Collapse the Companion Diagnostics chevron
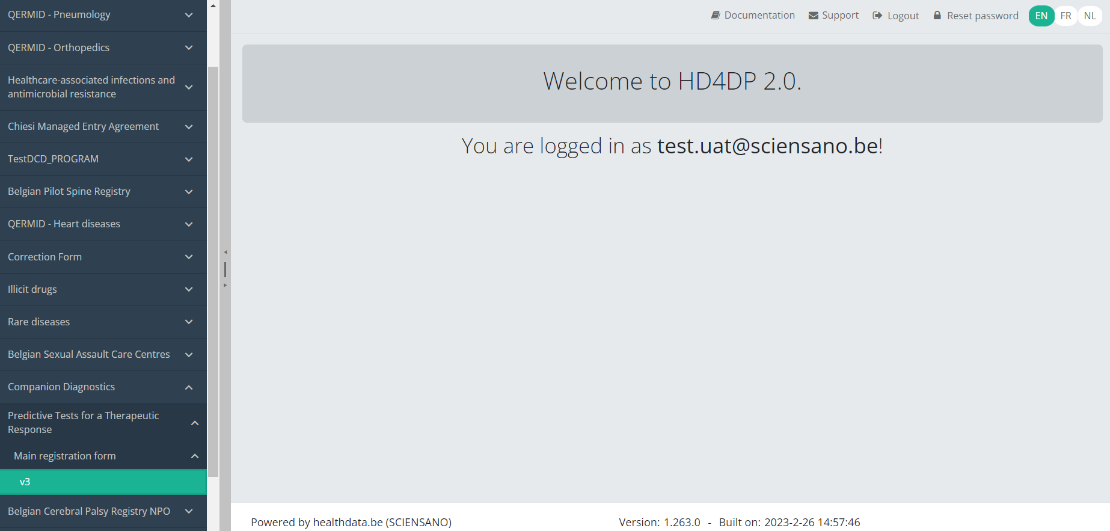The width and height of the screenshot is (1110, 531). point(189,387)
